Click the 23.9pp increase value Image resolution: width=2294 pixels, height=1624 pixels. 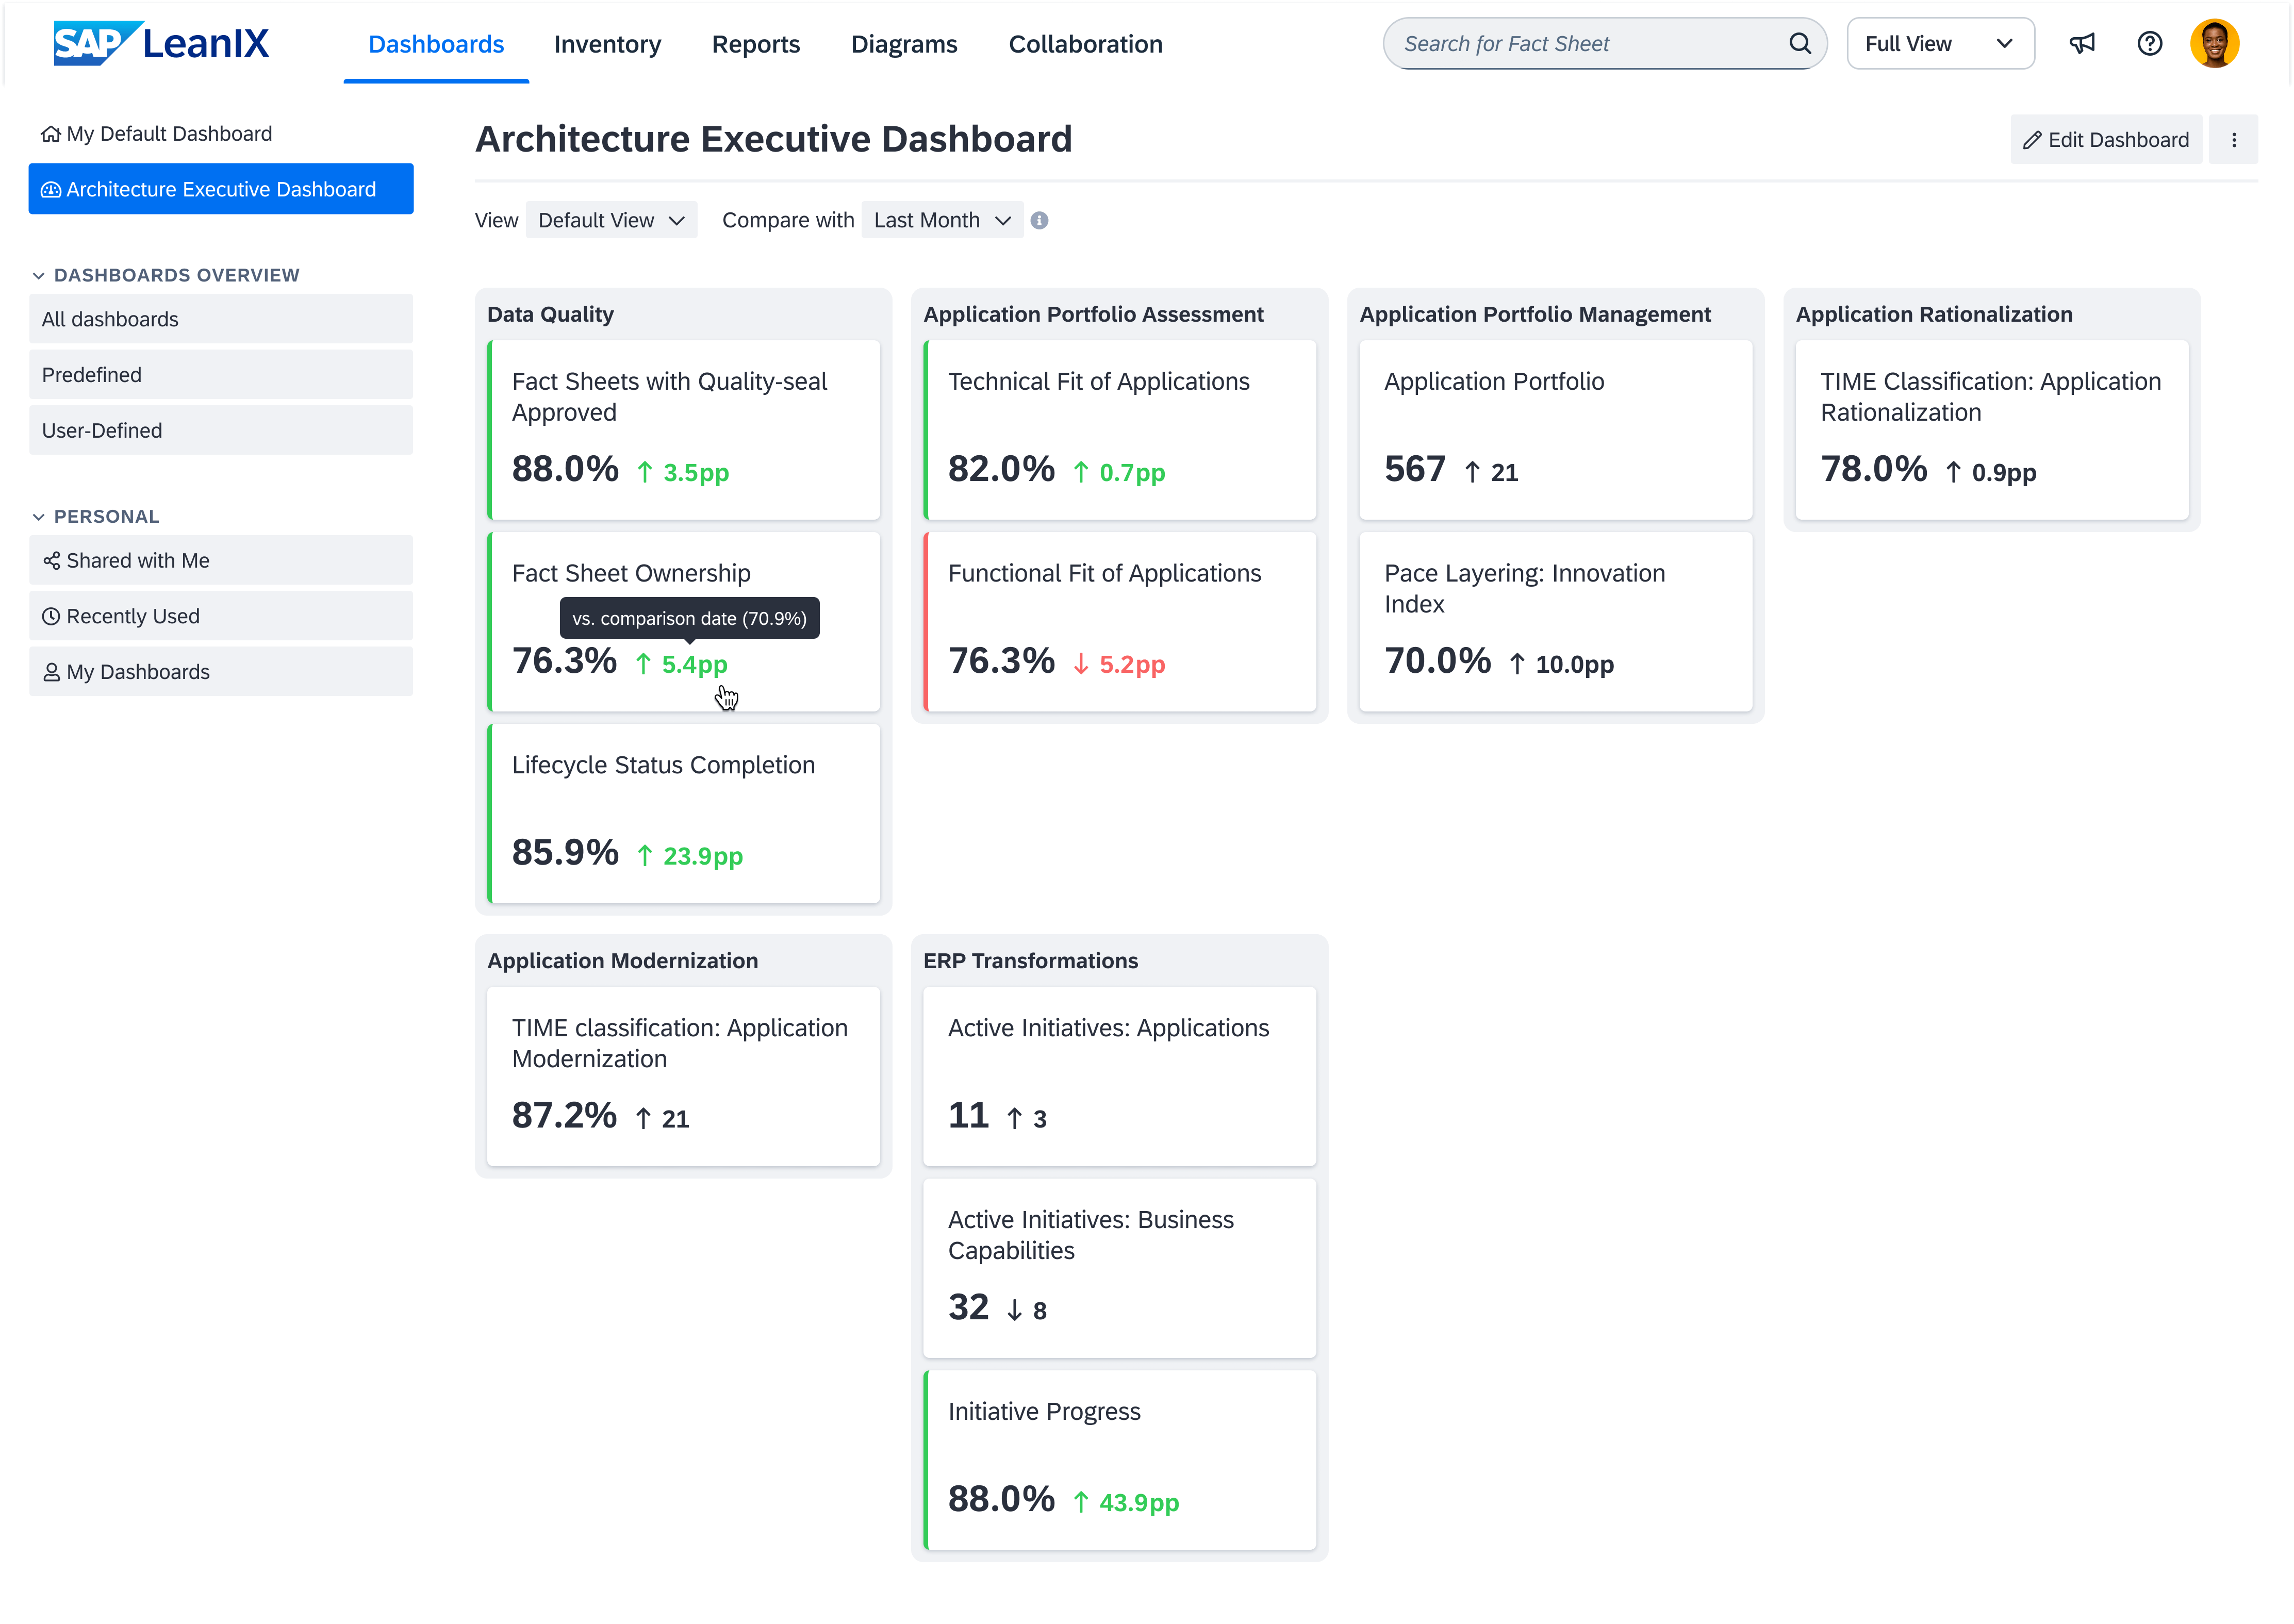pos(702,857)
